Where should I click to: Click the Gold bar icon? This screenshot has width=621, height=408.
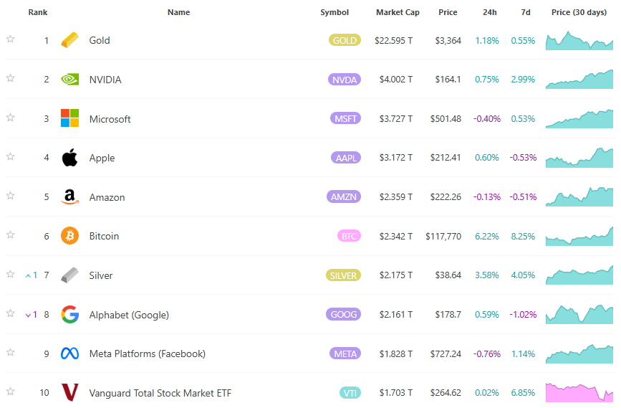tap(69, 40)
